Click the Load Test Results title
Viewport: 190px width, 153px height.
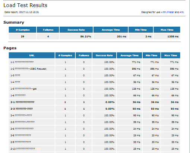point(25,5)
